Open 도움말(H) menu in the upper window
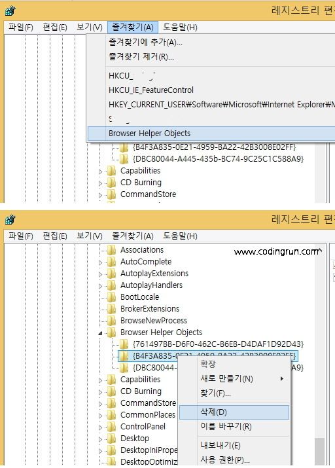Screen dimensions: 335x468 pyautogui.click(x=180, y=27)
